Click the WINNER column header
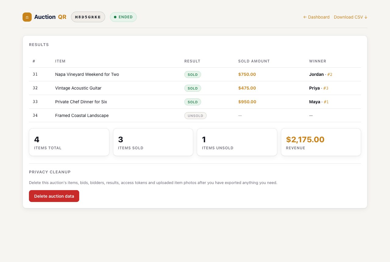 click(318, 61)
